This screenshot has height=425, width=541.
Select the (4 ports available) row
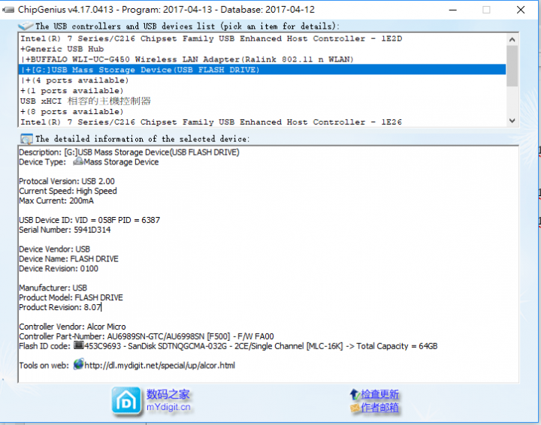(262, 80)
